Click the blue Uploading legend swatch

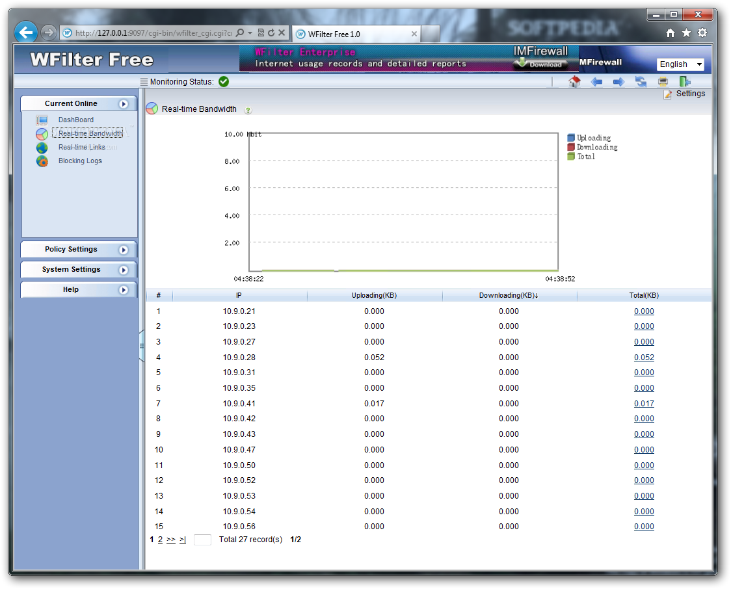pos(570,138)
